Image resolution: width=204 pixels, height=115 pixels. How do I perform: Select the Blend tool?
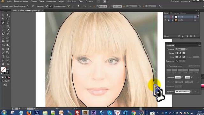(x=8, y=53)
